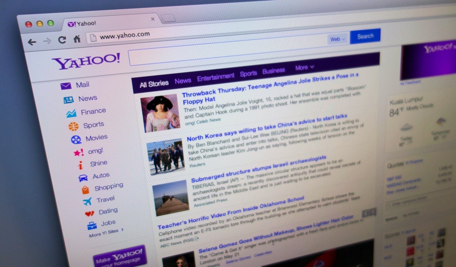Click the Yahoo! purple banner ad

coord(428,59)
